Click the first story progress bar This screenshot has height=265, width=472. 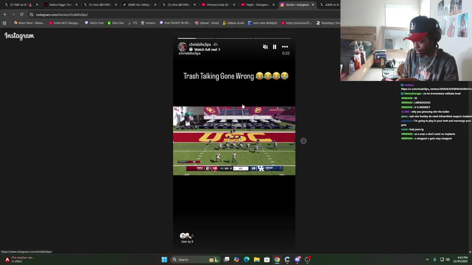(196, 38)
